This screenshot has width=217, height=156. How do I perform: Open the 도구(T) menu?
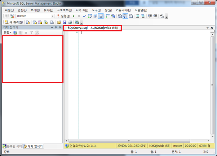point(97,10)
